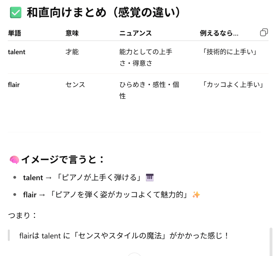Click the bold talent bullet item
This screenshot has width=273, height=256.
click(33, 178)
